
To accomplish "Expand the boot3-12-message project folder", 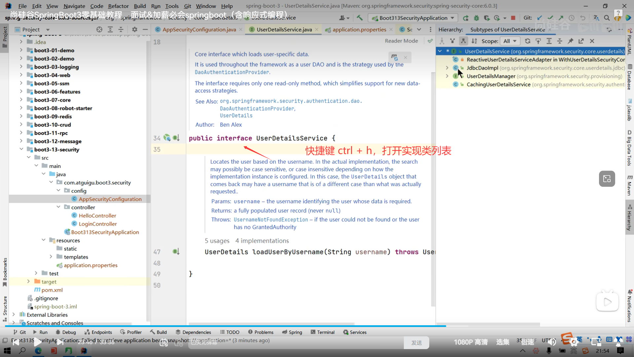I will pos(21,141).
